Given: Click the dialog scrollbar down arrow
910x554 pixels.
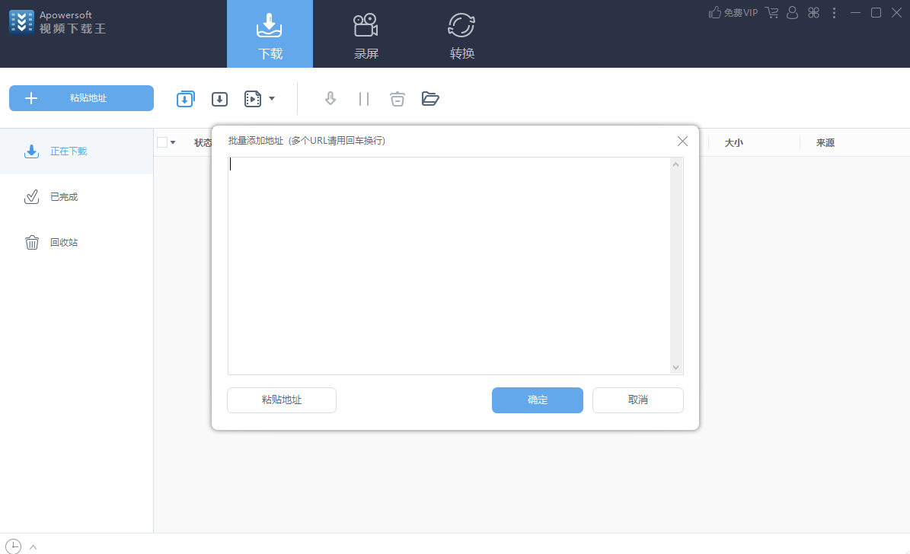Looking at the screenshot, I should click(x=675, y=368).
